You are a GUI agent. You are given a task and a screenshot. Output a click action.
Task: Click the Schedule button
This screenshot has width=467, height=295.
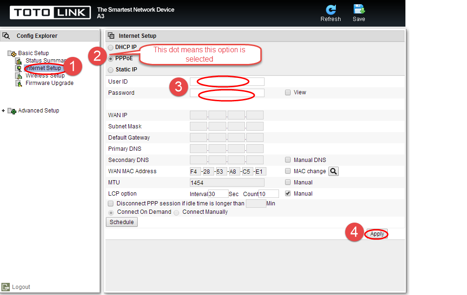[x=121, y=222]
